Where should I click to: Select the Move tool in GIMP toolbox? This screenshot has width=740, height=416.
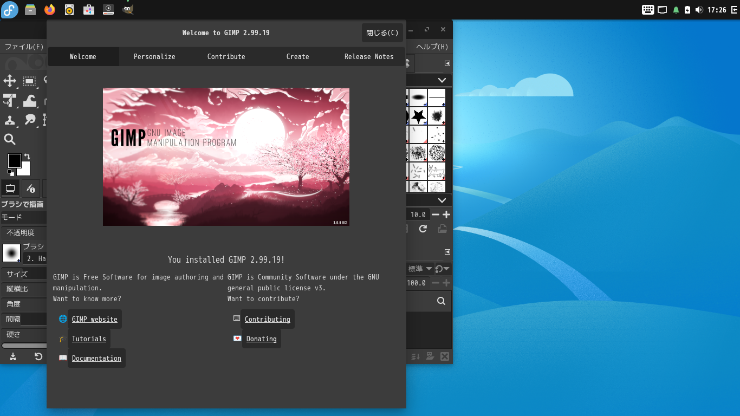(x=10, y=81)
